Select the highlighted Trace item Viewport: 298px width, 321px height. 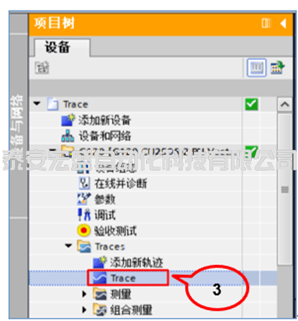click(128, 278)
